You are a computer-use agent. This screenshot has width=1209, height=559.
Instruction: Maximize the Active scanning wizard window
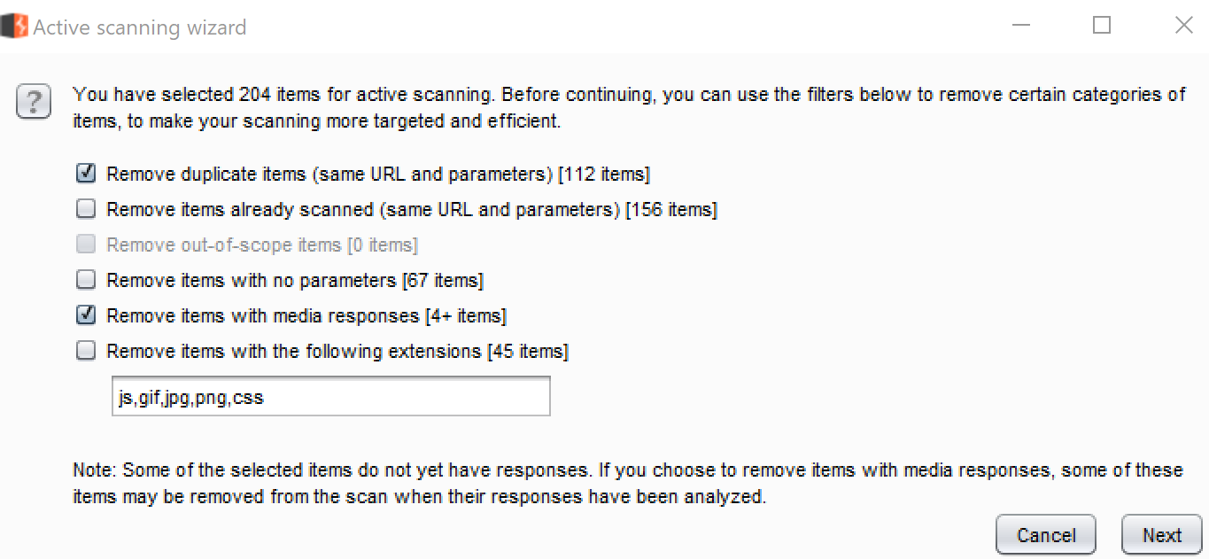[1102, 26]
